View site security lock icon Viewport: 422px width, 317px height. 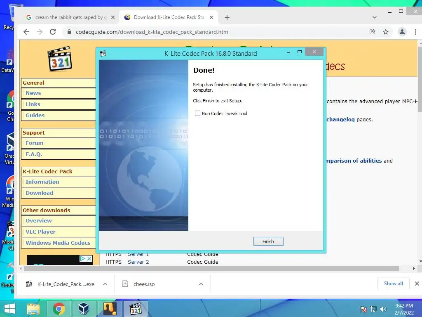coord(69,32)
